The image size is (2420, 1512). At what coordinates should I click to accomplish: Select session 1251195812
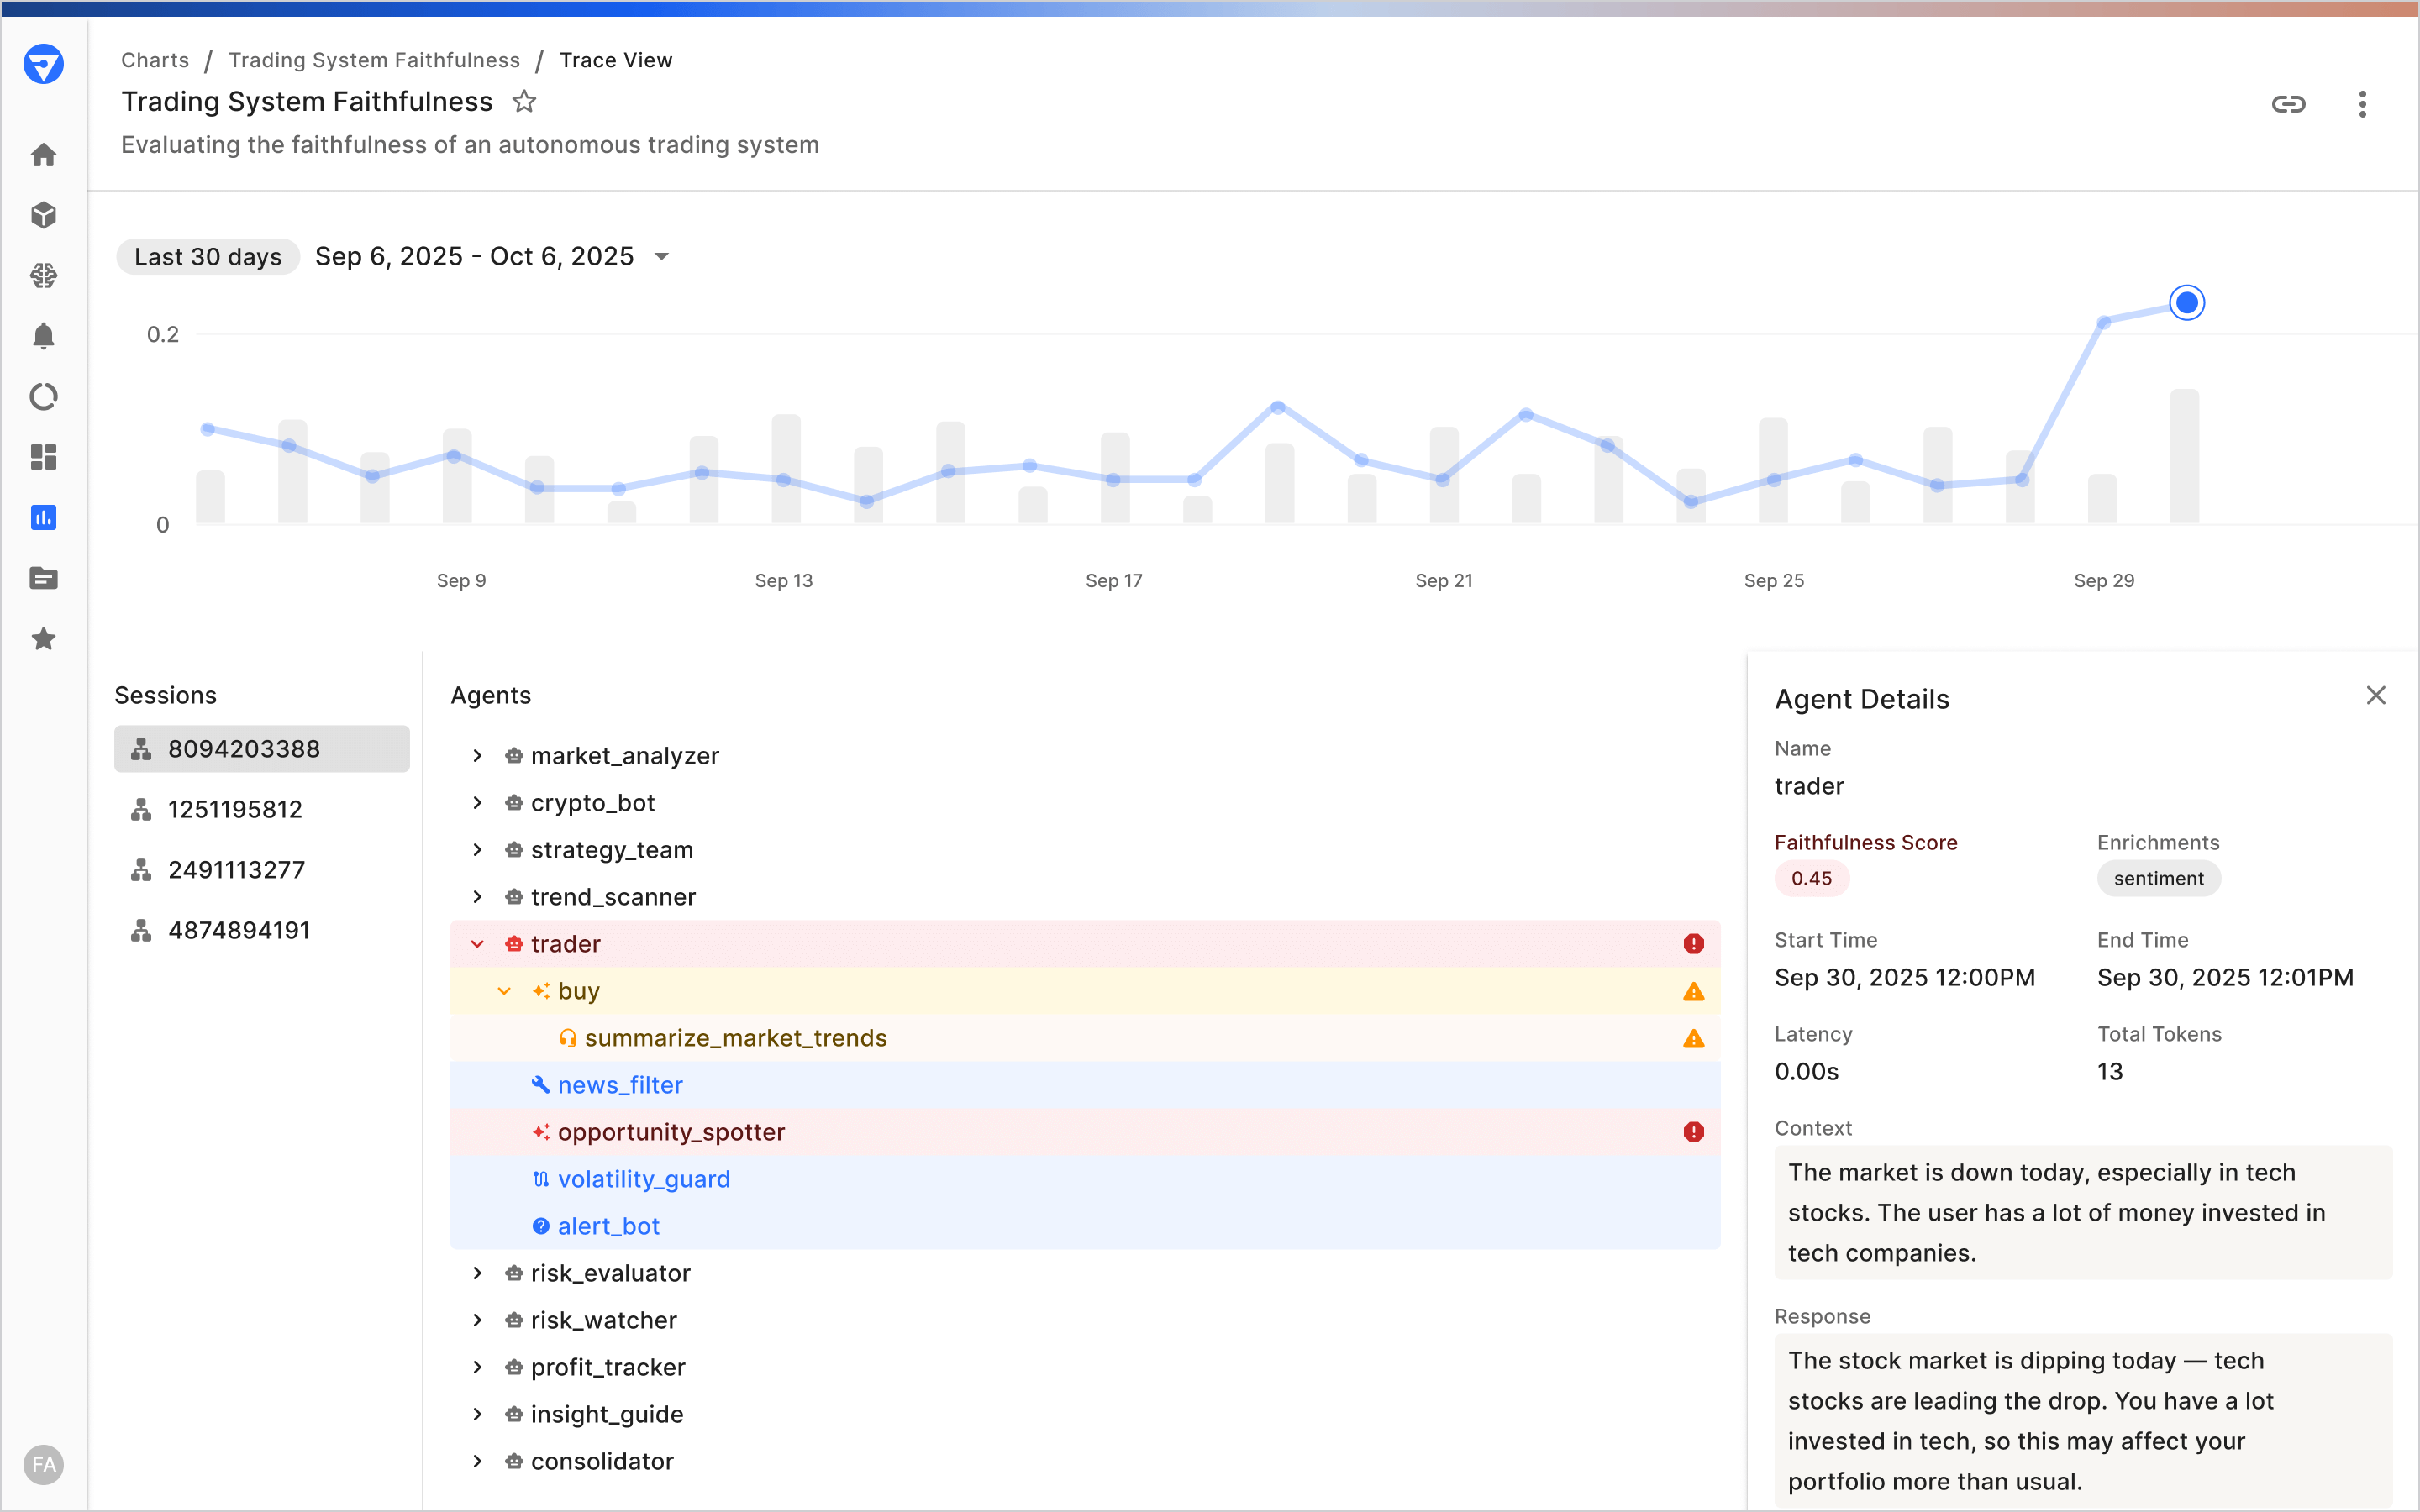click(235, 809)
